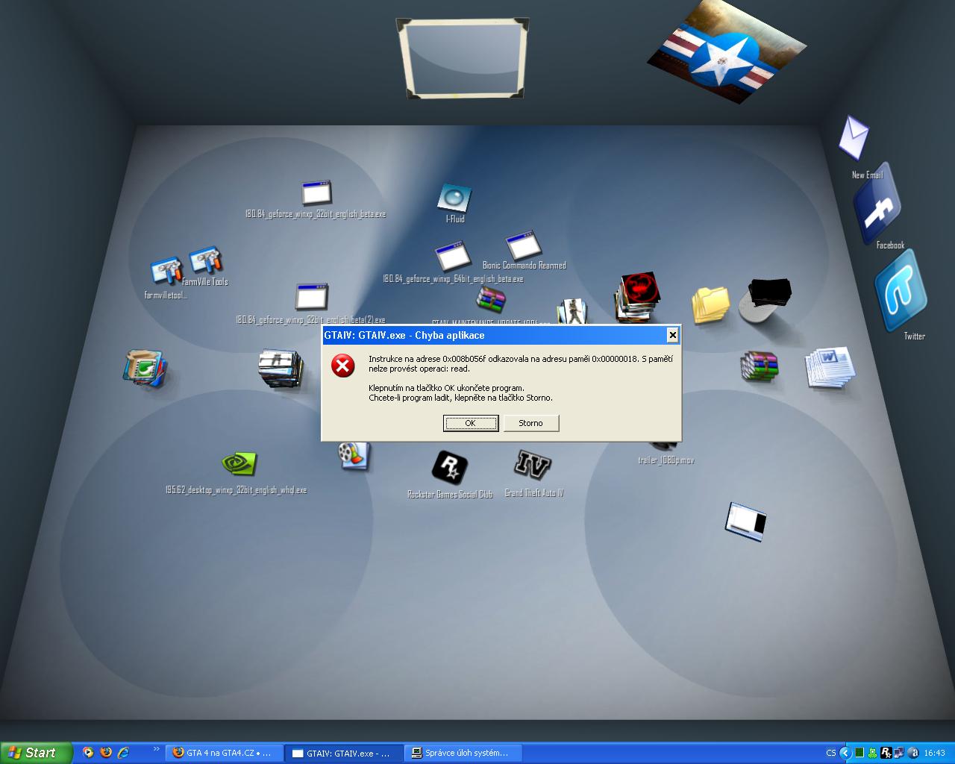Switch to Správce úloh systému taskbar item
This screenshot has width=955, height=764.
pos(463,753)
